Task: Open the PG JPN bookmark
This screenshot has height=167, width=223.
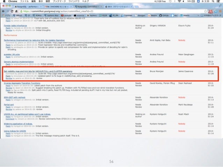Action: [114, 15]
